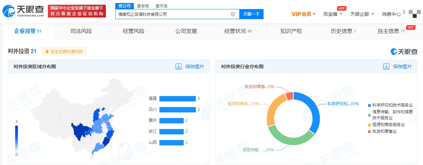423x165 pixels.
Task: Click the map color scale gradient bar
Action: coord(17,138)
